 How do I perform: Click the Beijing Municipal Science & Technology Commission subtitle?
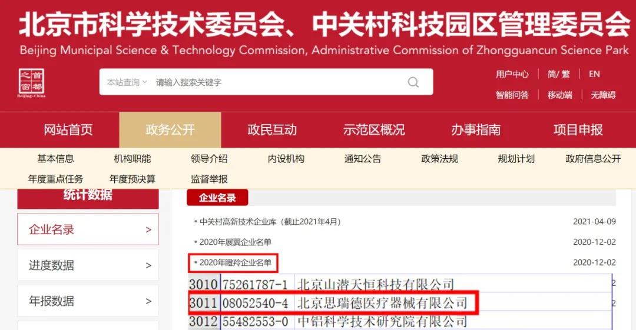tap(164, 50)
